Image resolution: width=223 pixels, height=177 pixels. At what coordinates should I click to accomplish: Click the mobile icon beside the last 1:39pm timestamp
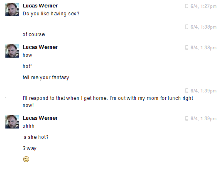pyautogui.click(x=186, y=119)
